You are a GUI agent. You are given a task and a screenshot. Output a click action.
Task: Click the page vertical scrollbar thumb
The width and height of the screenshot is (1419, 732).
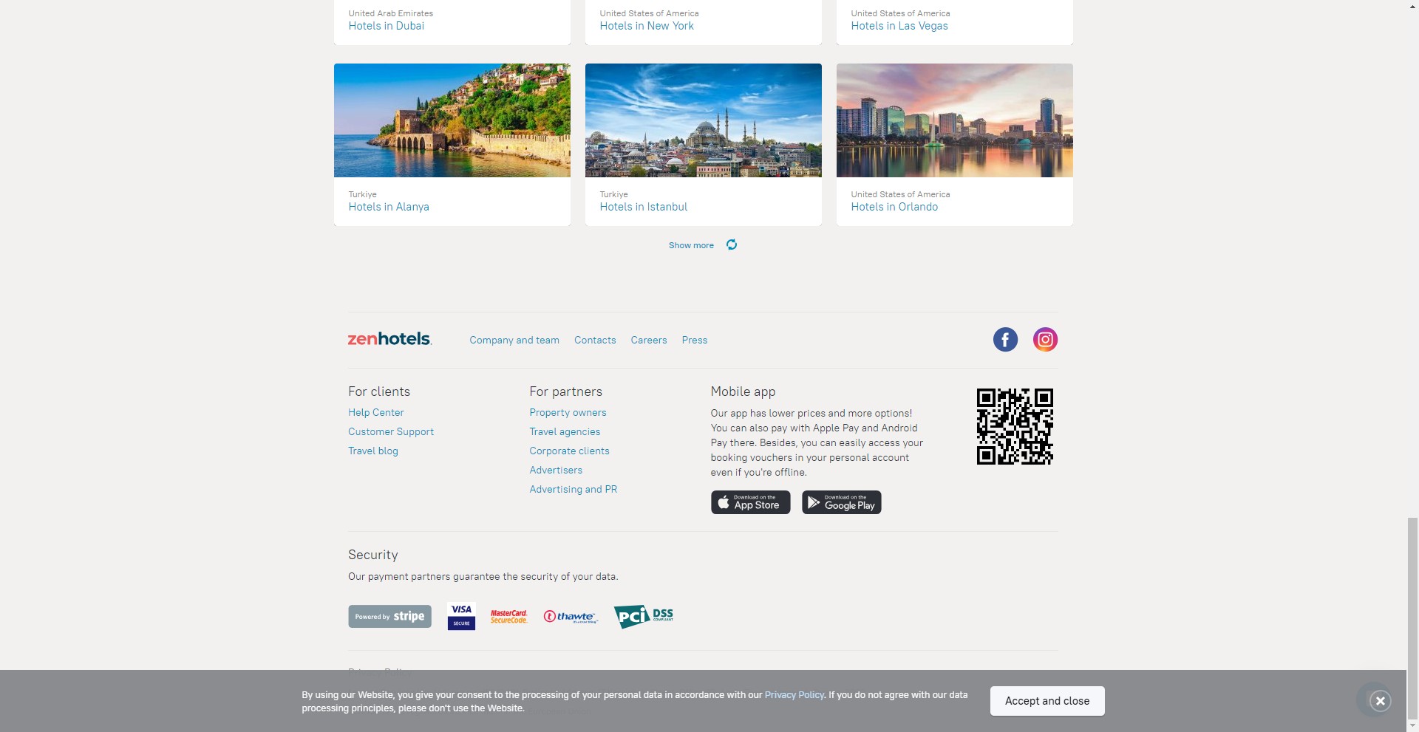(1412, 619)
